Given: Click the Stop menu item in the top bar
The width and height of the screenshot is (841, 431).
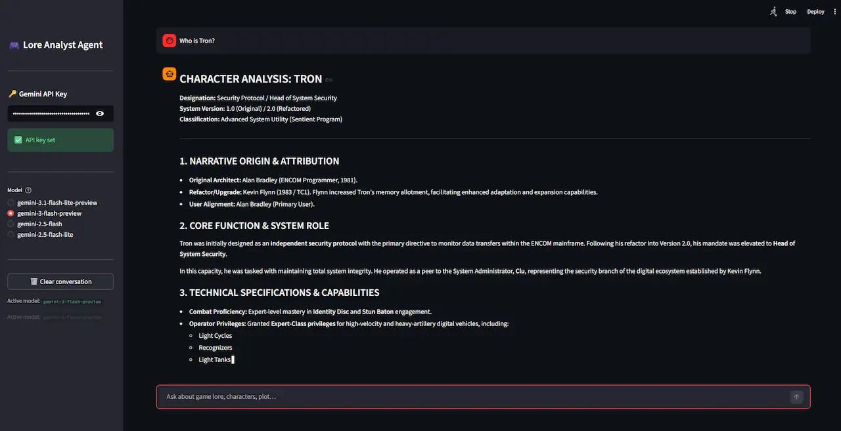Looking at the screenshot, I should click(x=790, y=11).
